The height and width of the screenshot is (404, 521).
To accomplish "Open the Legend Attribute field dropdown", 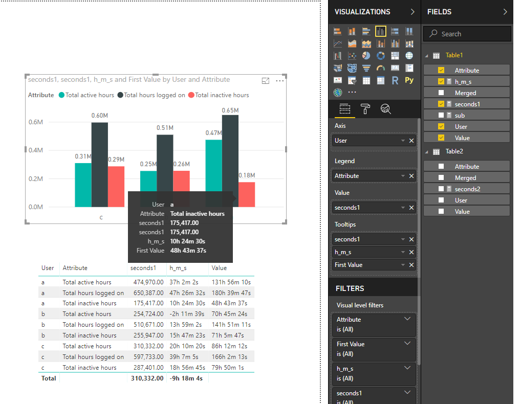I will [x=403, y=176].
